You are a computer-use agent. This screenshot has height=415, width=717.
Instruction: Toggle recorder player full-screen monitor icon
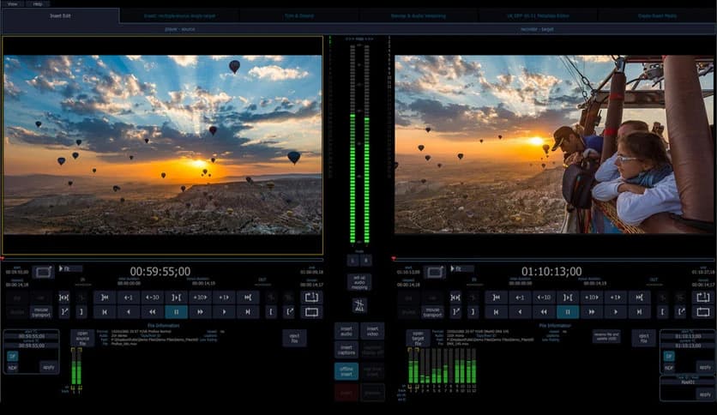435,272
